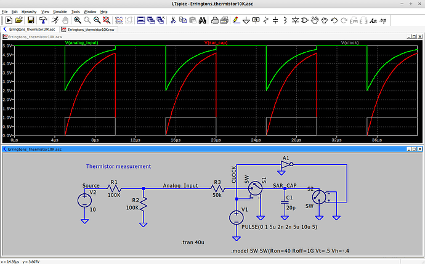425x264 pixels.
Task: Click the Save (floppy disk) icon
Action: click(30, 20)
